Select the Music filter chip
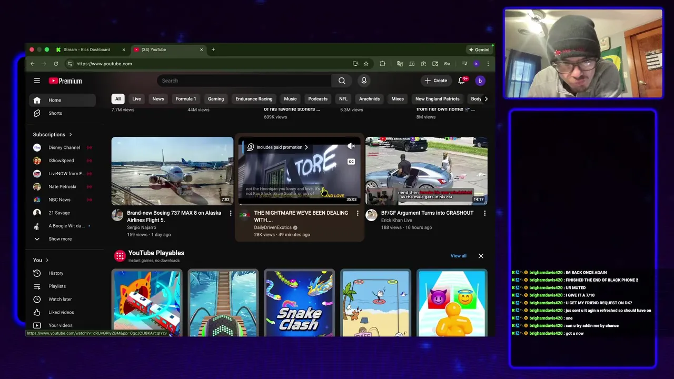 (290, 99)
